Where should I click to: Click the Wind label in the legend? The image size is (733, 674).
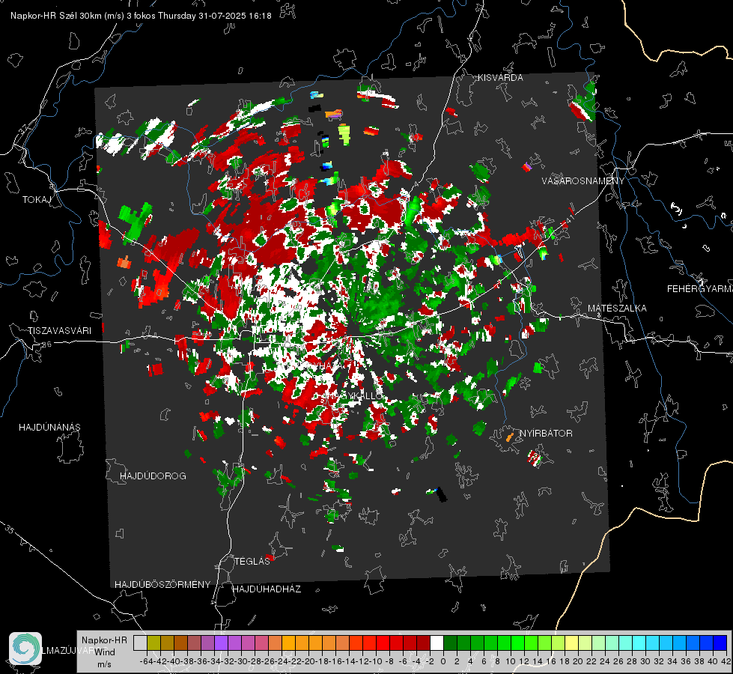point(105,652)
